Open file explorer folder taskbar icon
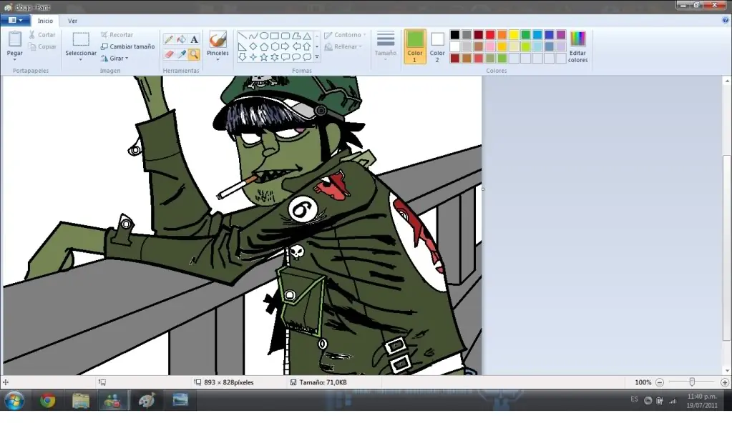Viewport: 732px width, 443px height. [x=81, y=401]
